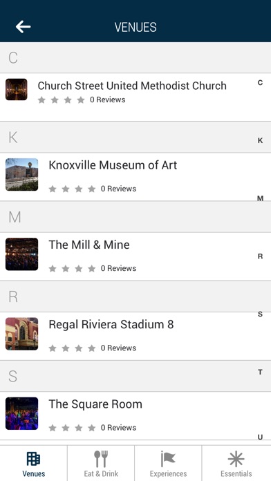This screenshot has width=271, height=481.
Task: Open the Venues tab building icon
Action: point(33,459)
